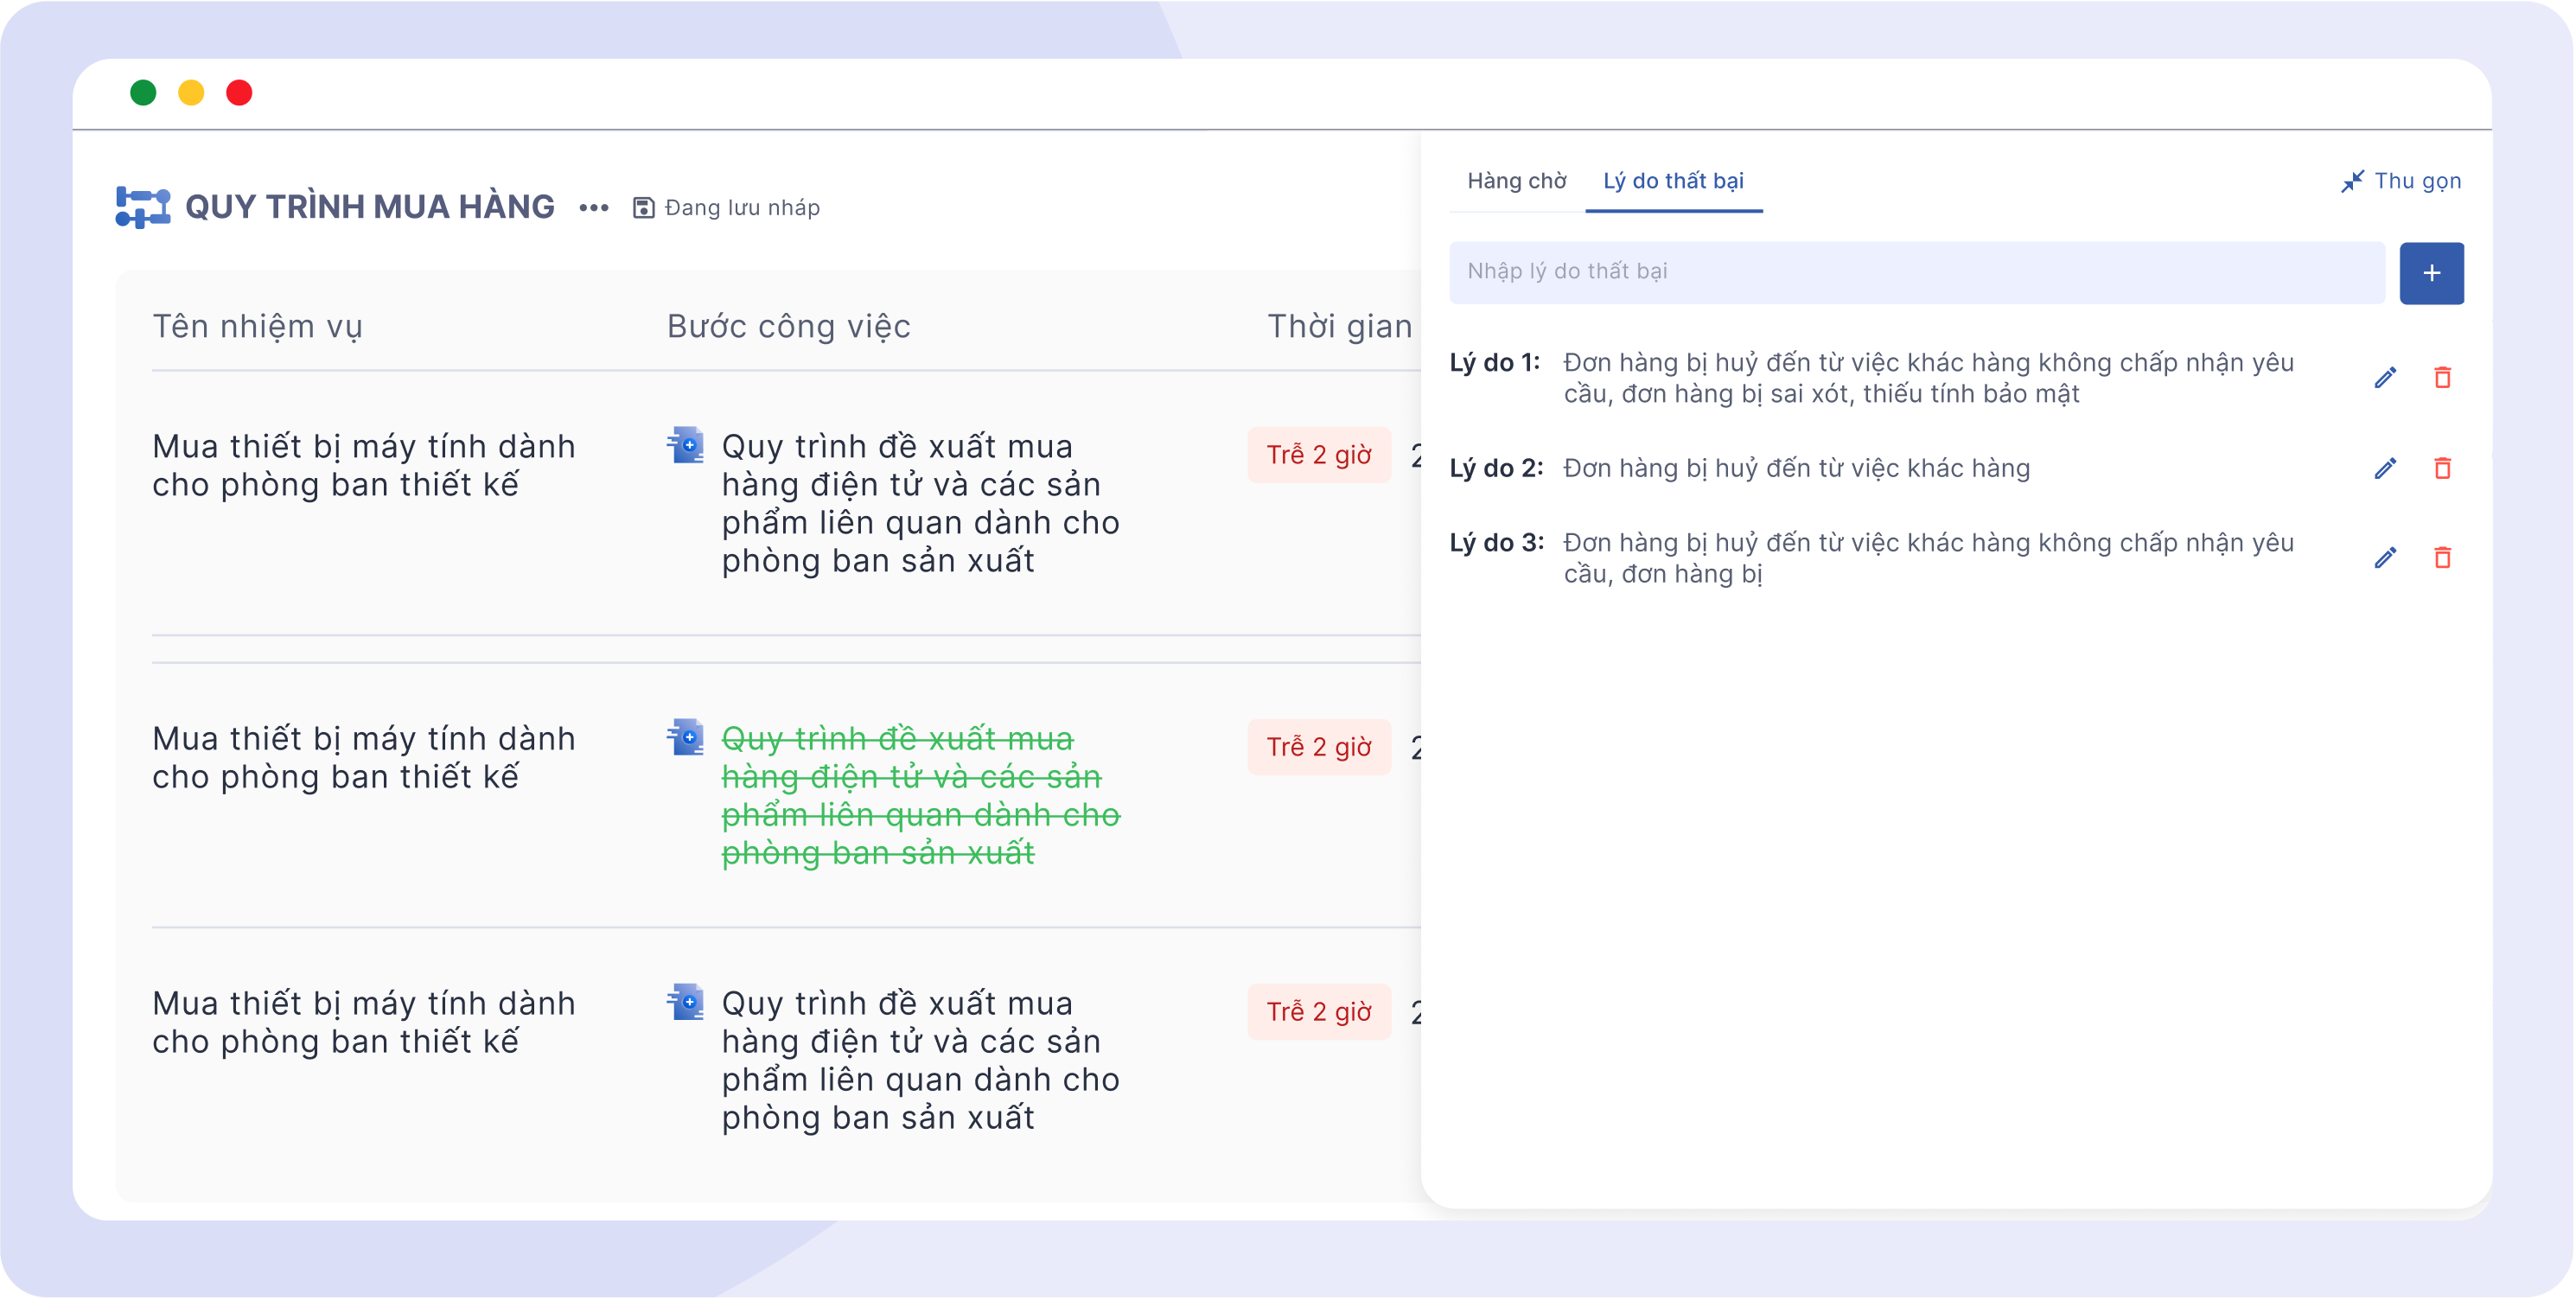Switch to the Hàng chờ tab
Screen dimensions: 2576x1300
[x=1512, y=181]
